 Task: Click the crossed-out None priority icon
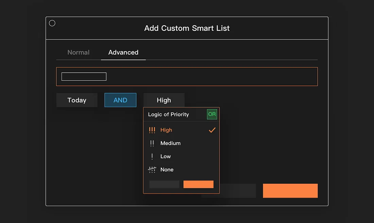click(152, 170)
